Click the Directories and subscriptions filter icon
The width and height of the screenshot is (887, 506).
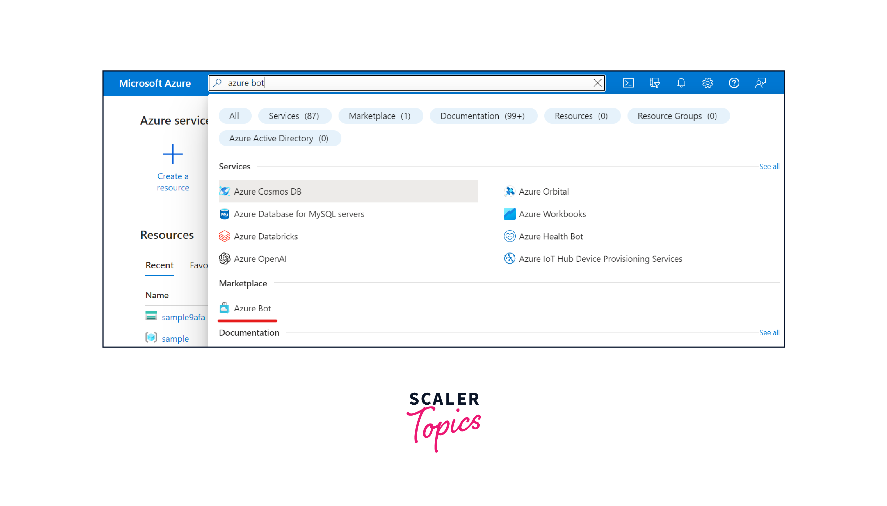654,83
